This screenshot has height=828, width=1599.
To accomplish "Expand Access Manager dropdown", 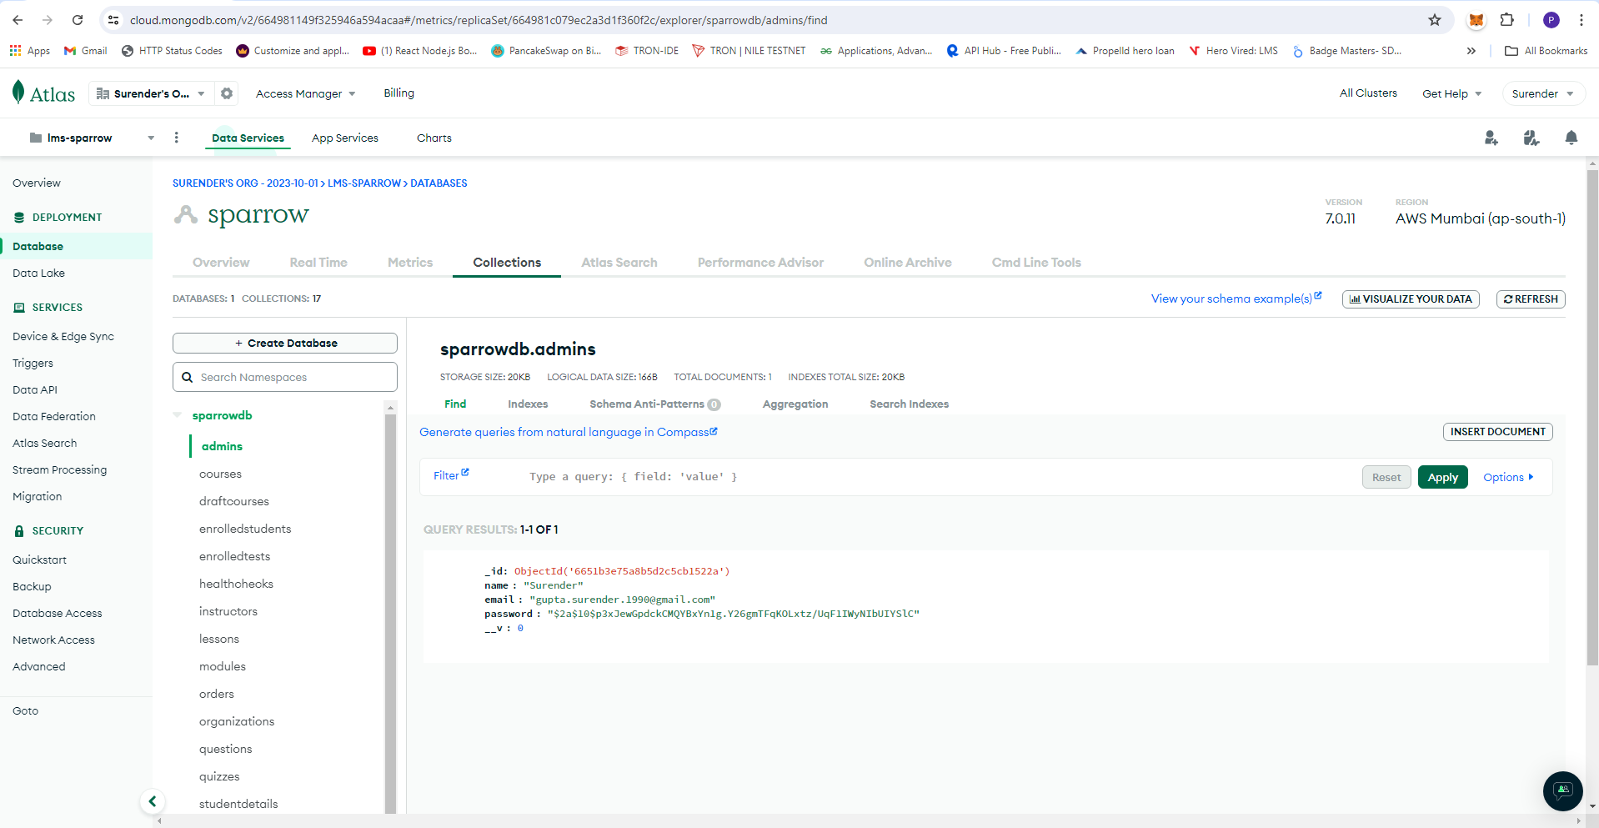I will (x=305, y=93).
